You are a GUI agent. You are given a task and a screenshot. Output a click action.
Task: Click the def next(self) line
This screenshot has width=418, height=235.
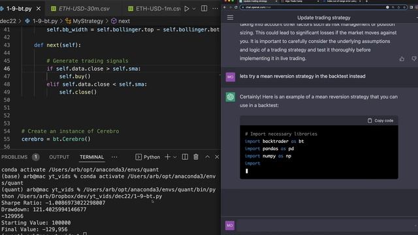[x=57, y=45]
